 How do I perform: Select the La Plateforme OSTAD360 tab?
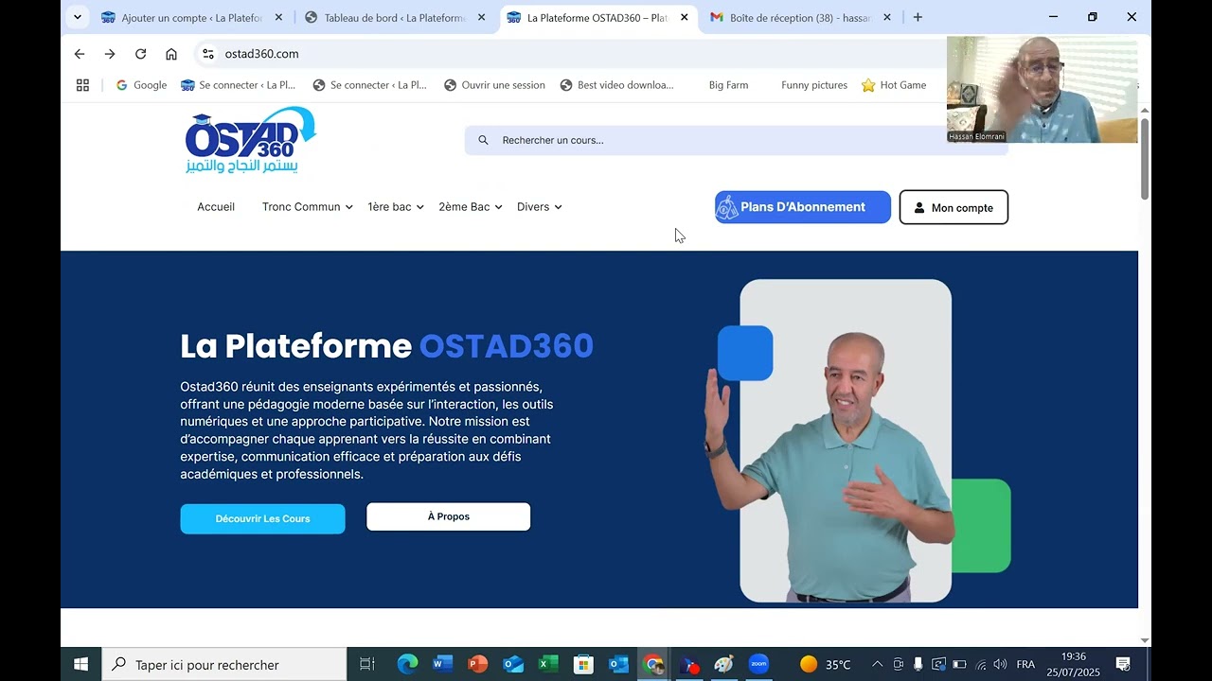pos(598,17)
